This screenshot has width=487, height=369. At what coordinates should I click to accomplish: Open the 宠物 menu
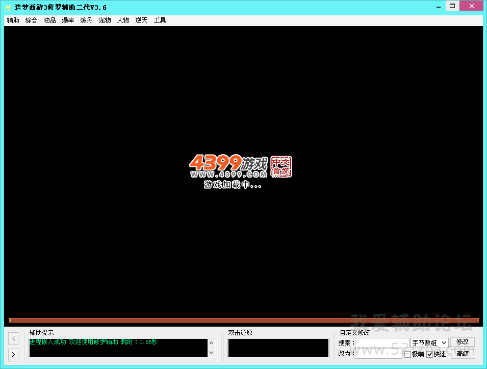click(x=105, y=20)
